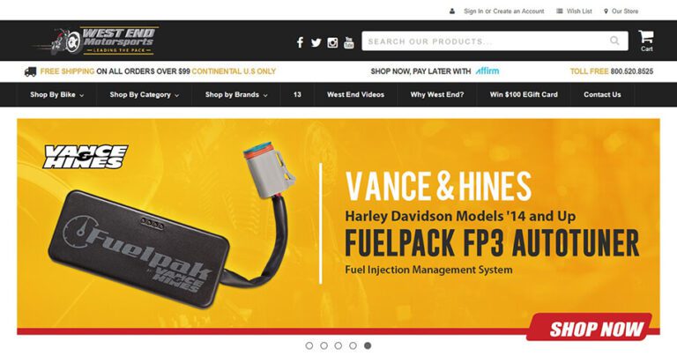677x356 pixels.
Task: Open the YouTube icon in header
Action: pos(348,42)
